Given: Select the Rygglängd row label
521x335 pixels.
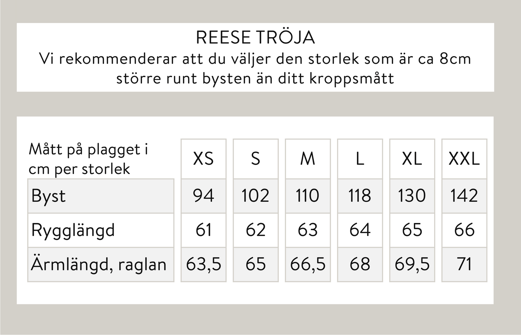Looking at the screenshot, I should tap(73, 230).
